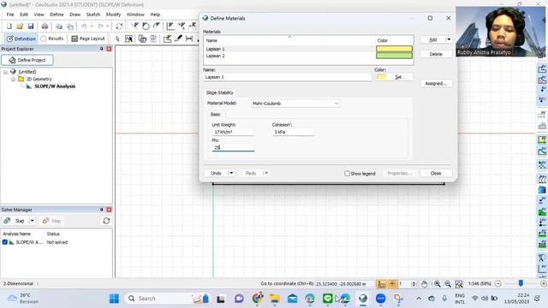Open the Sketch menu
Image resolution: width=548 pixels, height=308 pixels.
[93, 15]
